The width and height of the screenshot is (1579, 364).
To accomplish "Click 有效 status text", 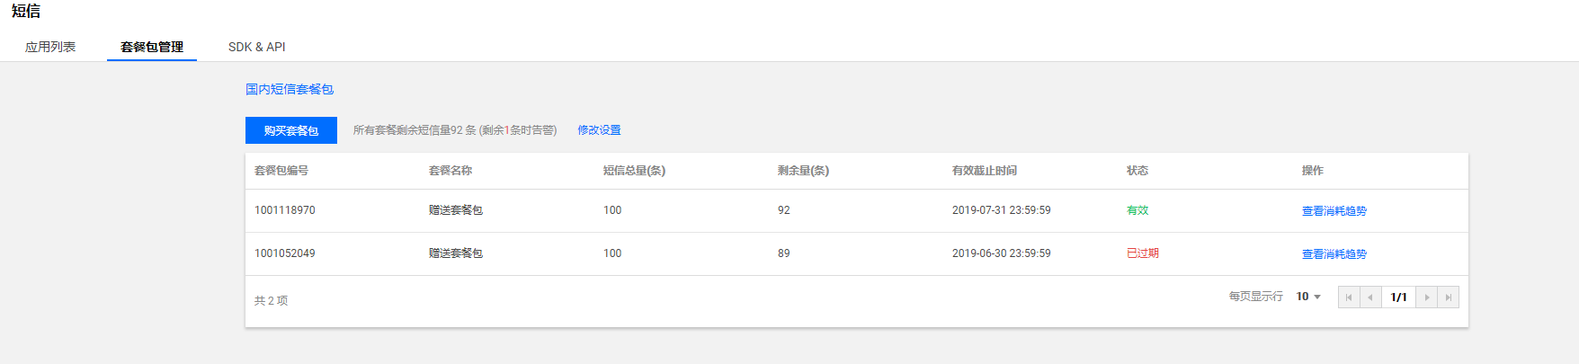I will pos(1137,210).
